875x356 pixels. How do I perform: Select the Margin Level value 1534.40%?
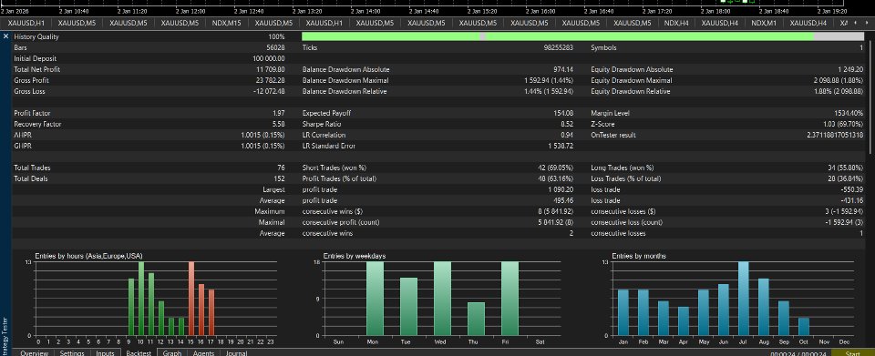tap(849, 113)
